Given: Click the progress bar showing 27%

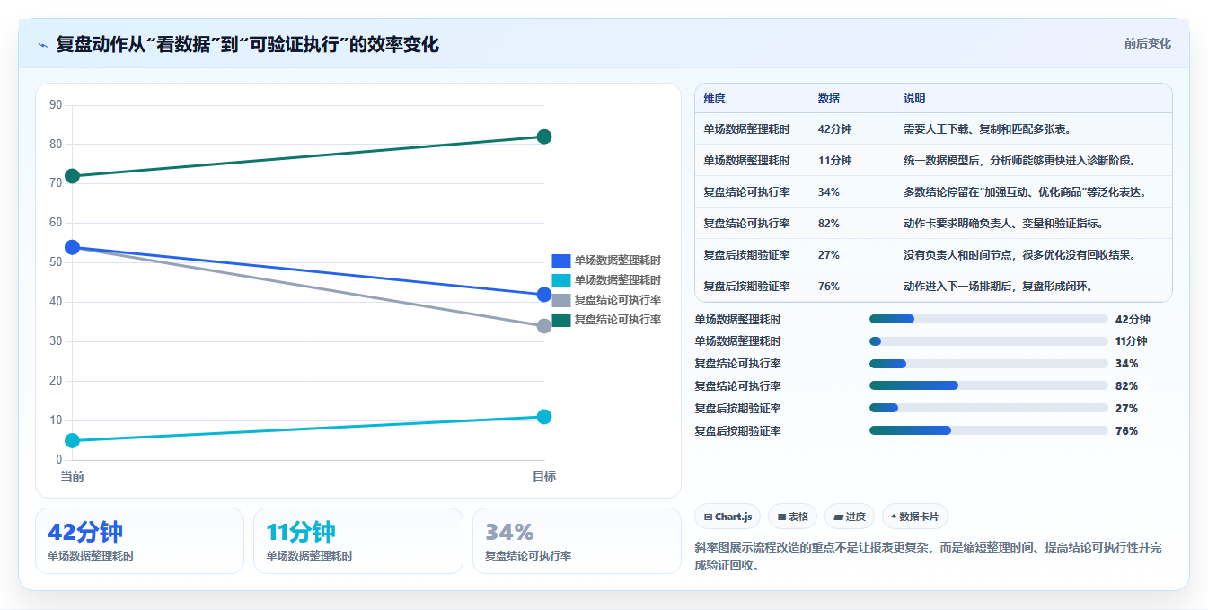Looking at the screenshot, I should click(x=989, y=409).
